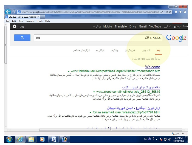Click ورود sign-in link
Viewport: 192px width, 145px height.
pos(22,26)
